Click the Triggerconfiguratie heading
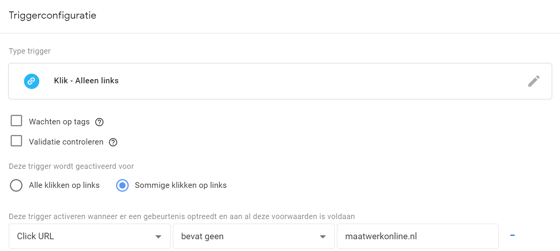The height and width of the screenshot is (251, 560). coord(53,16)
